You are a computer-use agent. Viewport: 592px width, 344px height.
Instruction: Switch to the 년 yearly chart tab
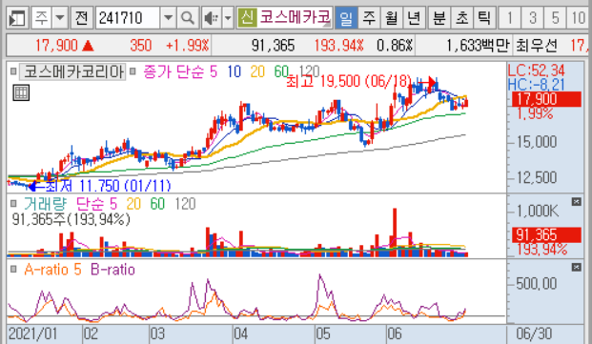(x=414, y=18)
